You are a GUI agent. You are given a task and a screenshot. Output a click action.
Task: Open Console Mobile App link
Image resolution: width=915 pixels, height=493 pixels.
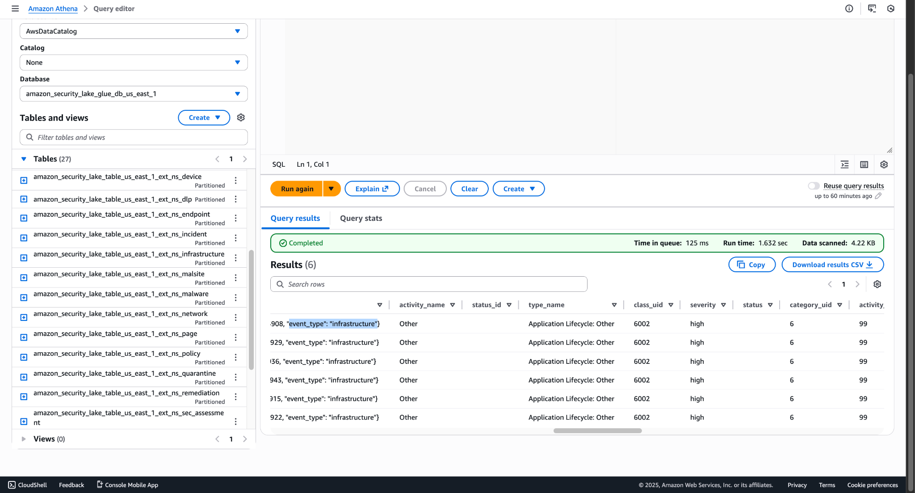pos(128,485)
